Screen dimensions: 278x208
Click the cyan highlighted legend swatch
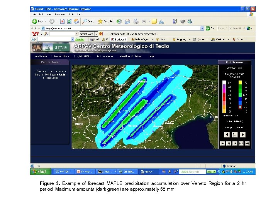coord(240,107)
